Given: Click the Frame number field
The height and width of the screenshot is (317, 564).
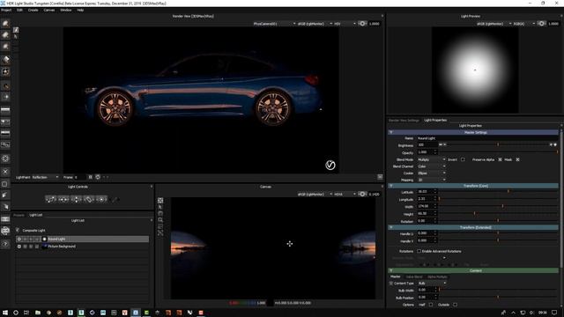Looking at the screenshot, I should (x=80, y=177).
